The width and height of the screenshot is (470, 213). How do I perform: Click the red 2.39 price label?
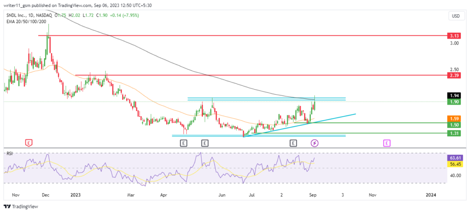click(x=454, y=75)
